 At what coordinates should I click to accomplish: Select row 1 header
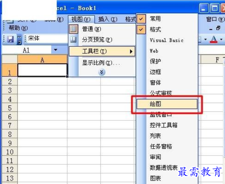[x=10, y=70]
